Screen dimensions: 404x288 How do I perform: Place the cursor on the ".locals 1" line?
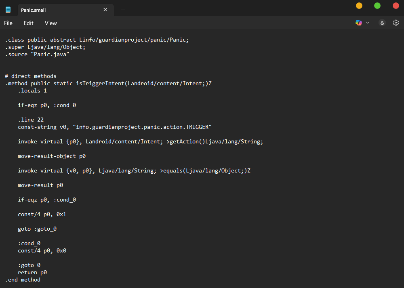click(32, 91)
